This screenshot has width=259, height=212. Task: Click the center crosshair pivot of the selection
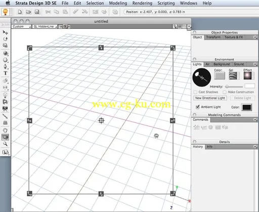[101, 120]
